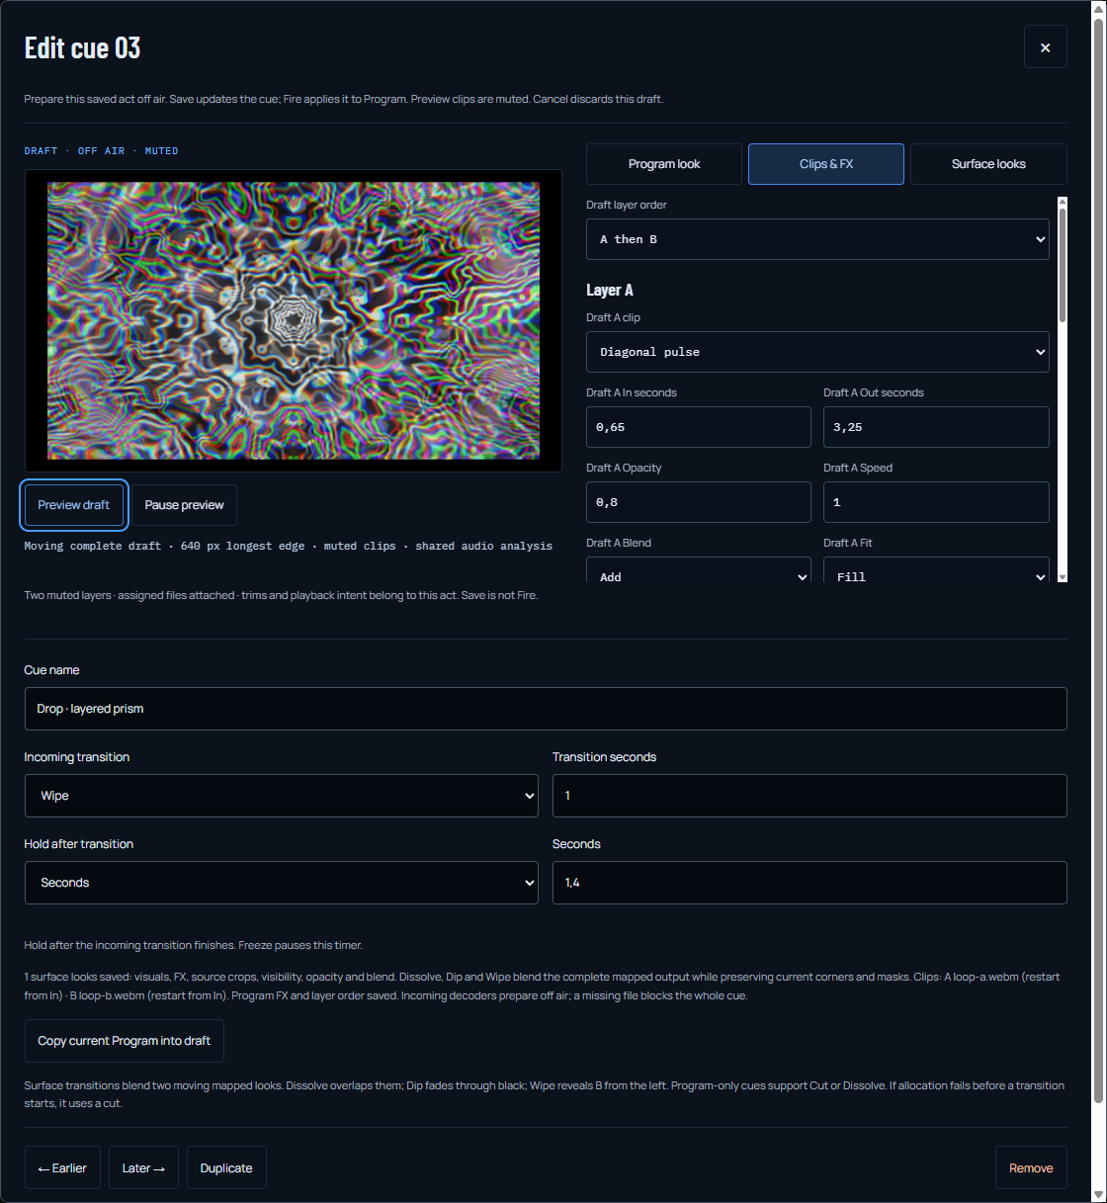Move cue Earlier in the list

pos(62,1167)
